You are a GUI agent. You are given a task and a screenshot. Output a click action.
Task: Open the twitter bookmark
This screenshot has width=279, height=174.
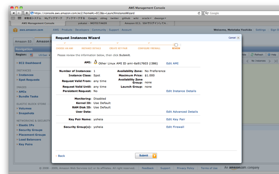click(114, 18)
